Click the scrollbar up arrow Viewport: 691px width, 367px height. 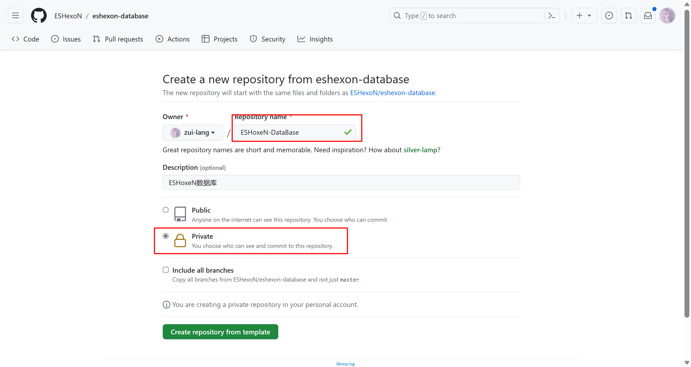[x=687, y=4]
